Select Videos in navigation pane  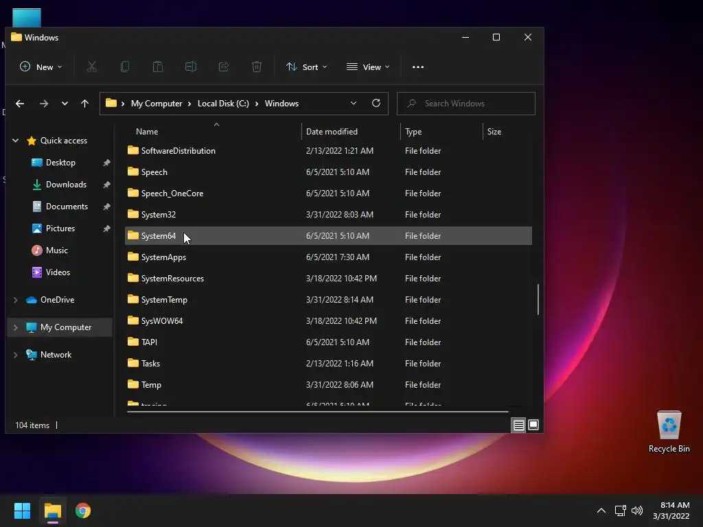pos(58,272)
